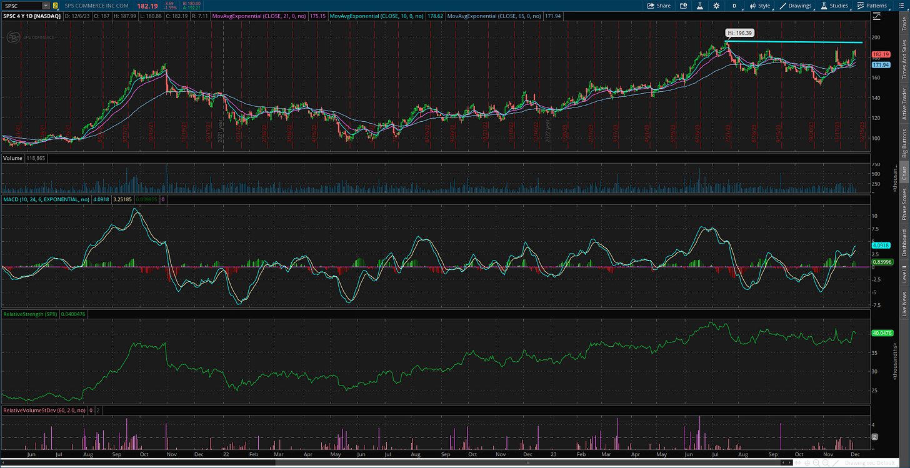
Task: Open the Live News sidebar tab
Action: tap(904, 302)
